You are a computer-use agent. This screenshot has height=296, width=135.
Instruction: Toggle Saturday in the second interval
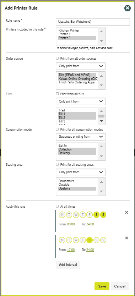[x=96, y=240]
